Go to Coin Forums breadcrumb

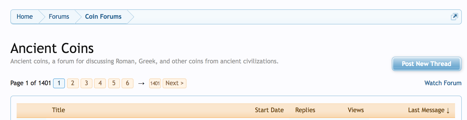pos(103,17)
